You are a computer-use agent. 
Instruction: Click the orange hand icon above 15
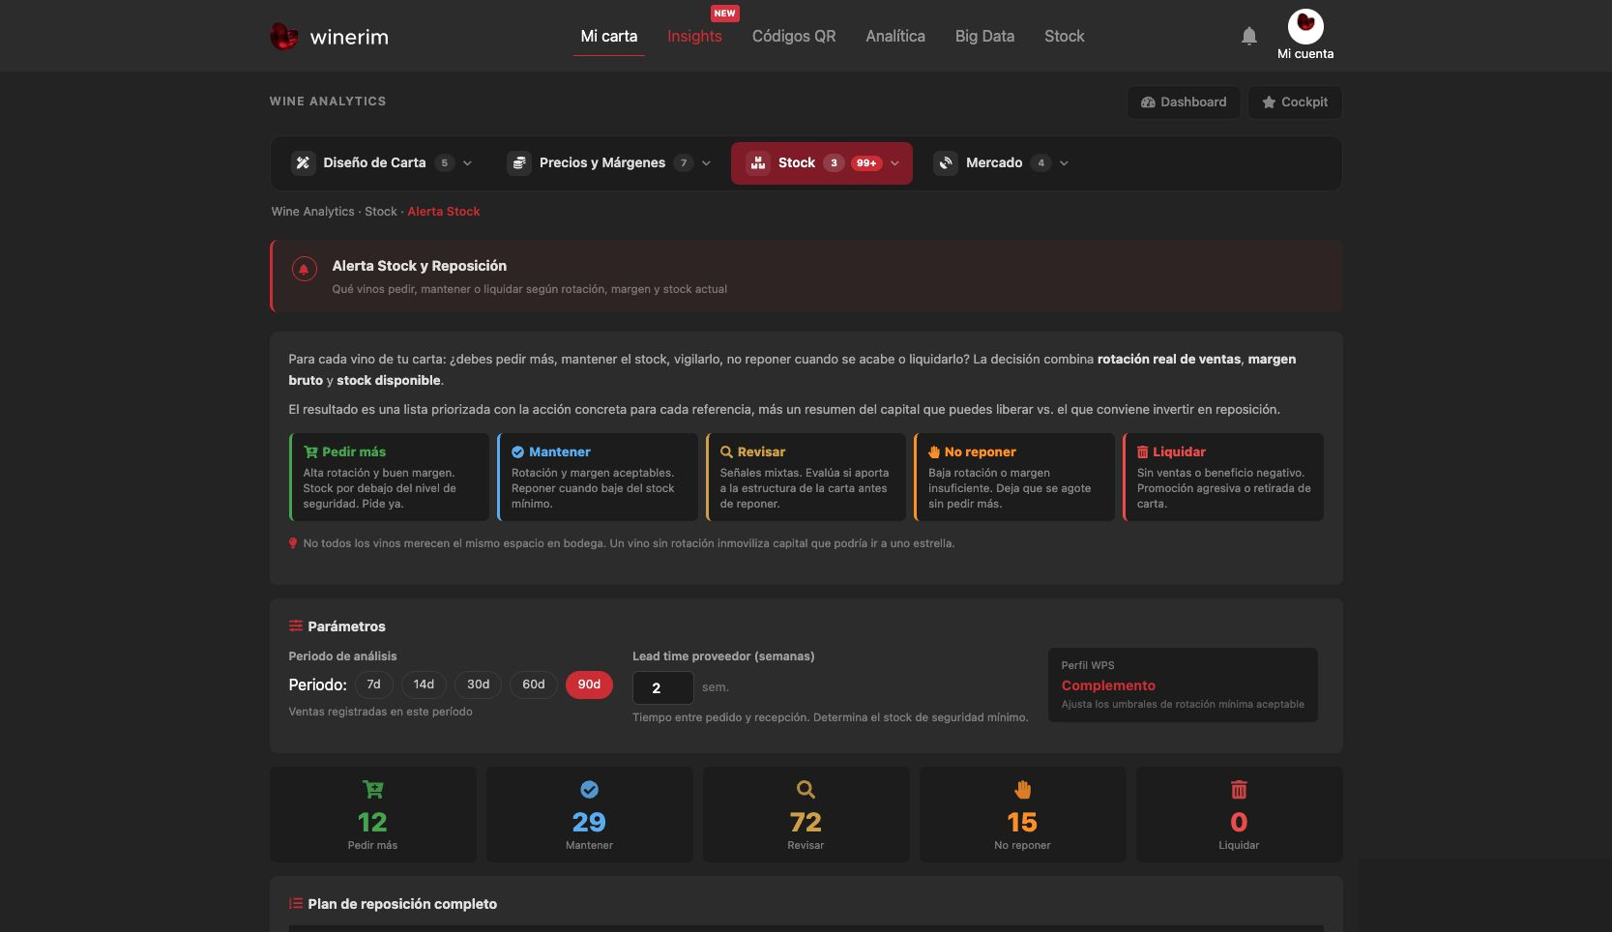1022,790
